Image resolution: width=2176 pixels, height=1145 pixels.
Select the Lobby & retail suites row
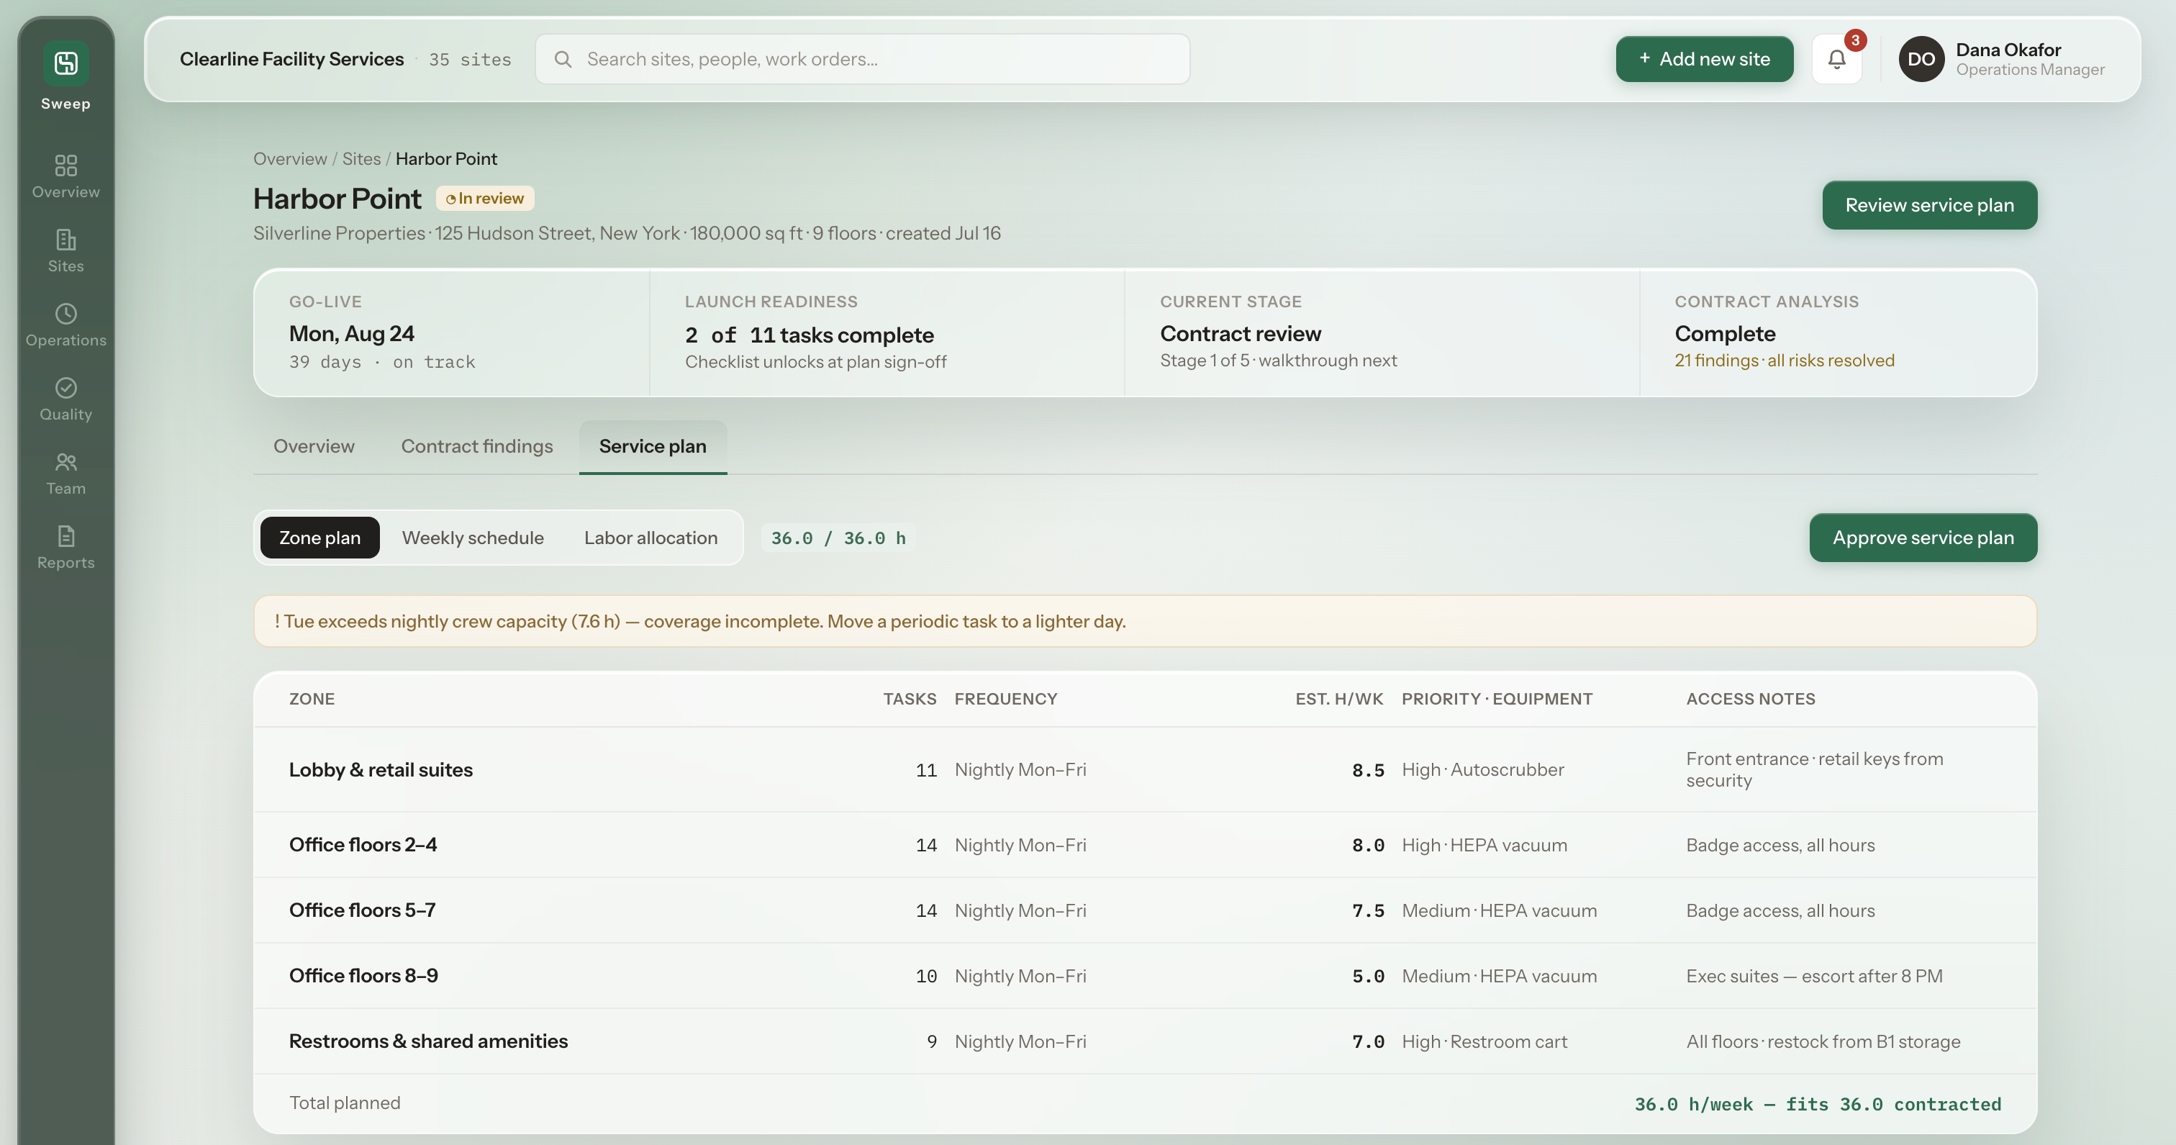point(1146,770)
